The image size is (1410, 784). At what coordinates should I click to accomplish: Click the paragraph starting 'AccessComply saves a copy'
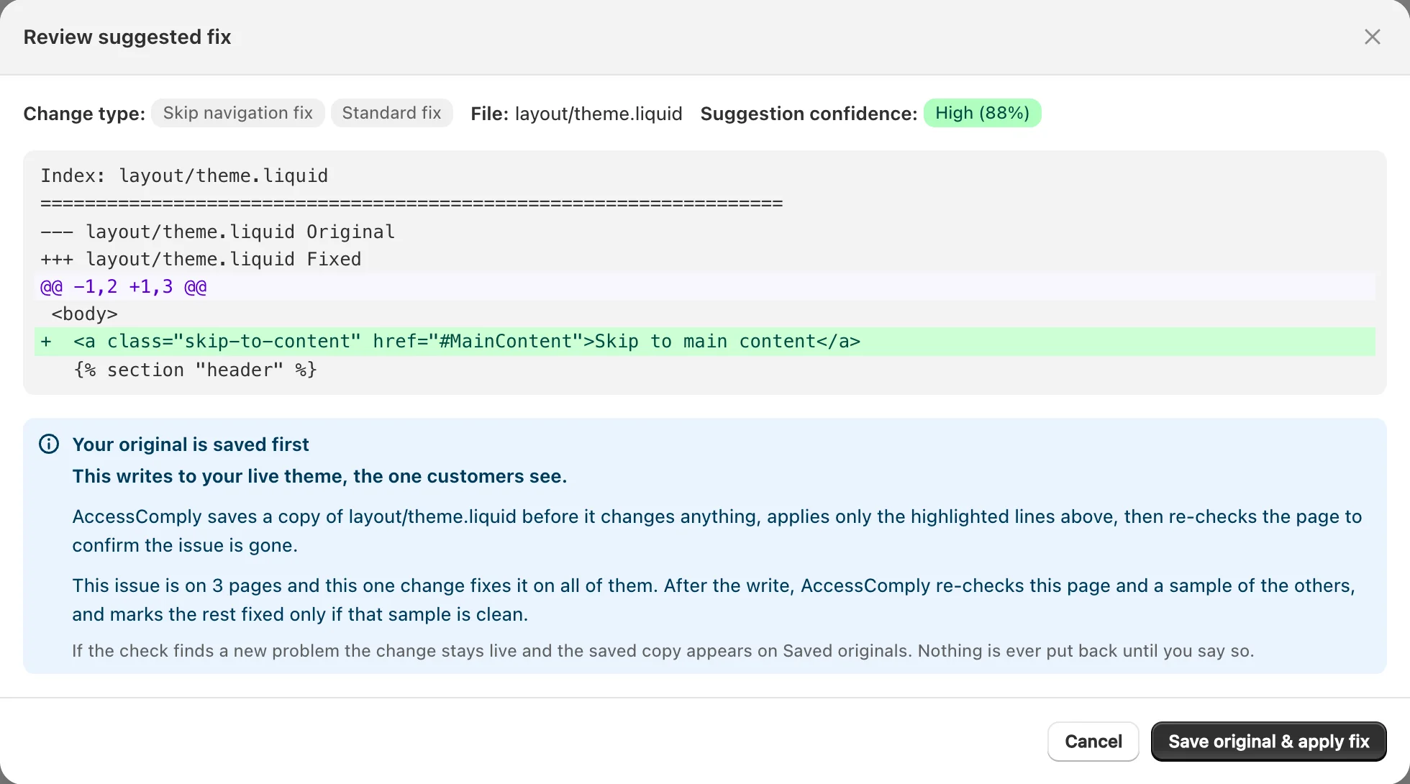pyautogui.click(x=717, y=531)
